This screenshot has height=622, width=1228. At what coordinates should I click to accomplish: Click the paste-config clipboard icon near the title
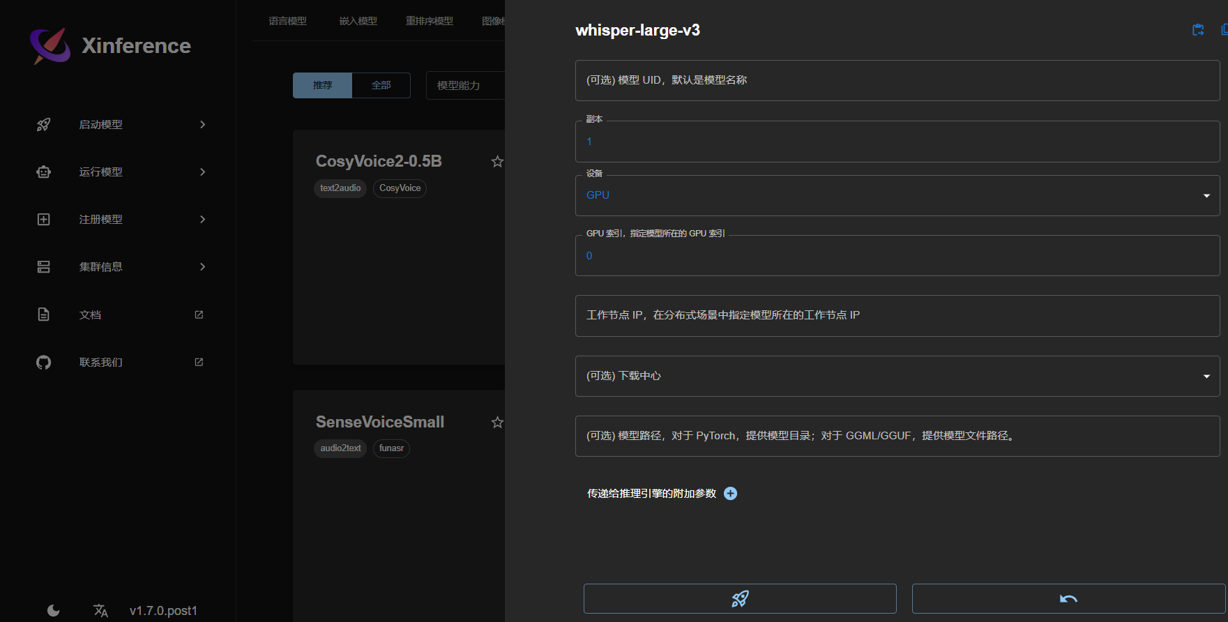[1198, 30]
